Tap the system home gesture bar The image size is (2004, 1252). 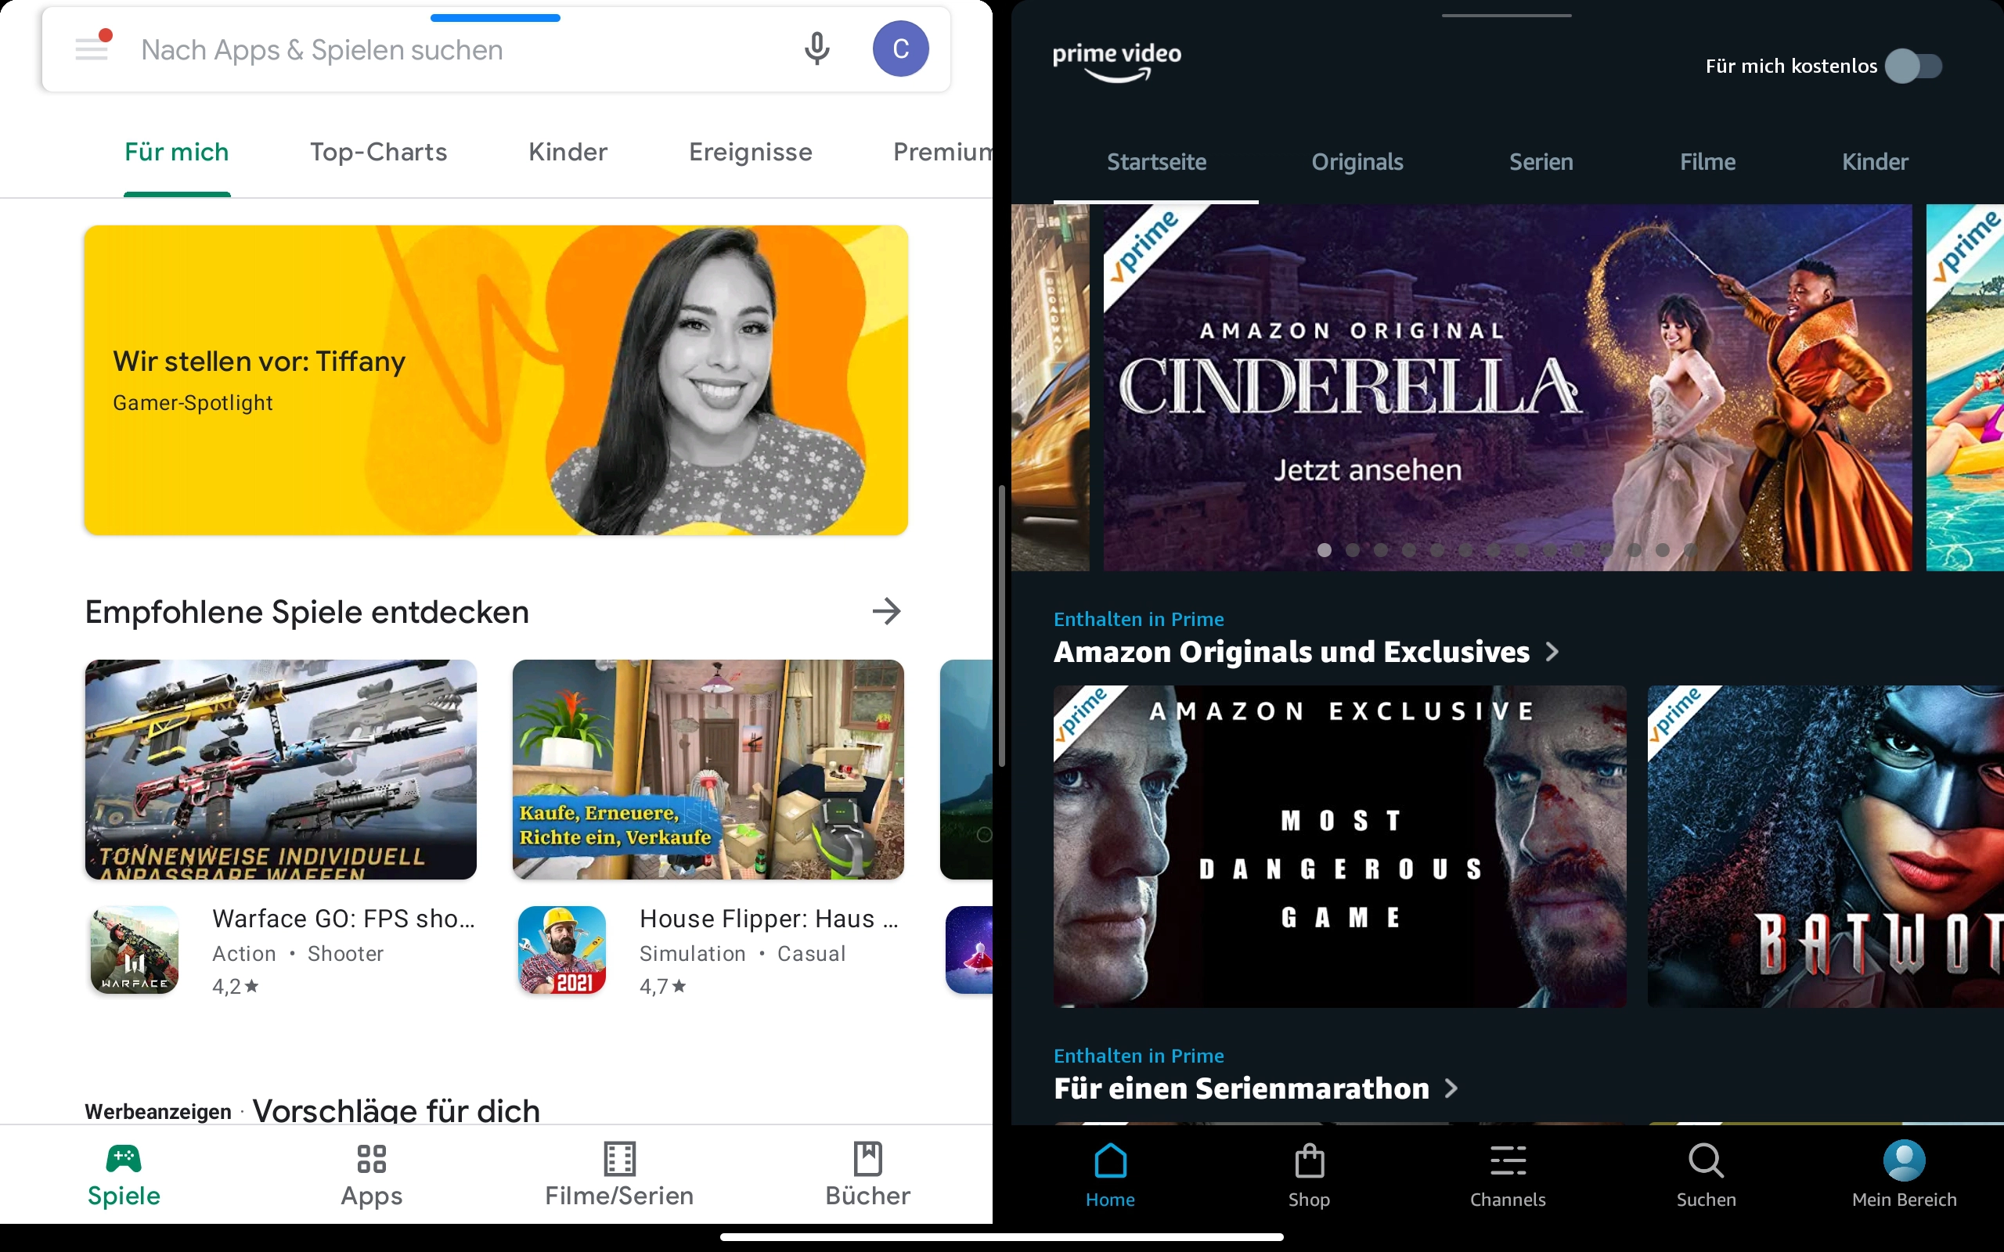point(1001,1237)
